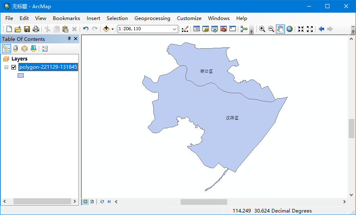The width and height of the screenshot is (356, 215).
Task: List layers by drawing order
Action: [7, 49]
